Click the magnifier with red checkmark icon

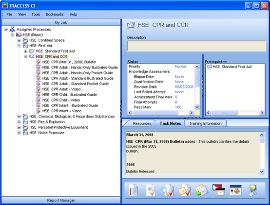pyautogui.click(x=167, y=190)
